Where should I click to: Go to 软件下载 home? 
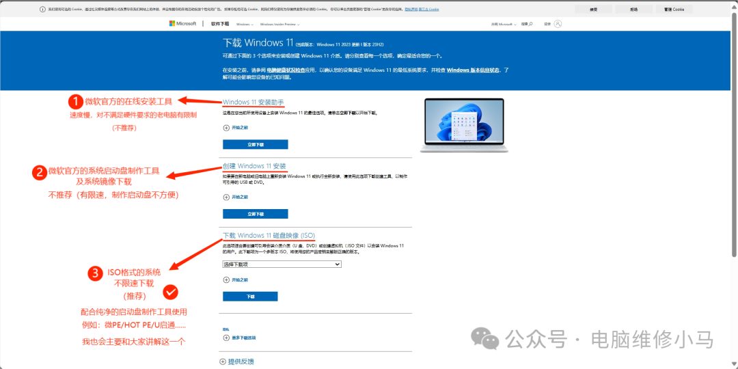point(220,23)
